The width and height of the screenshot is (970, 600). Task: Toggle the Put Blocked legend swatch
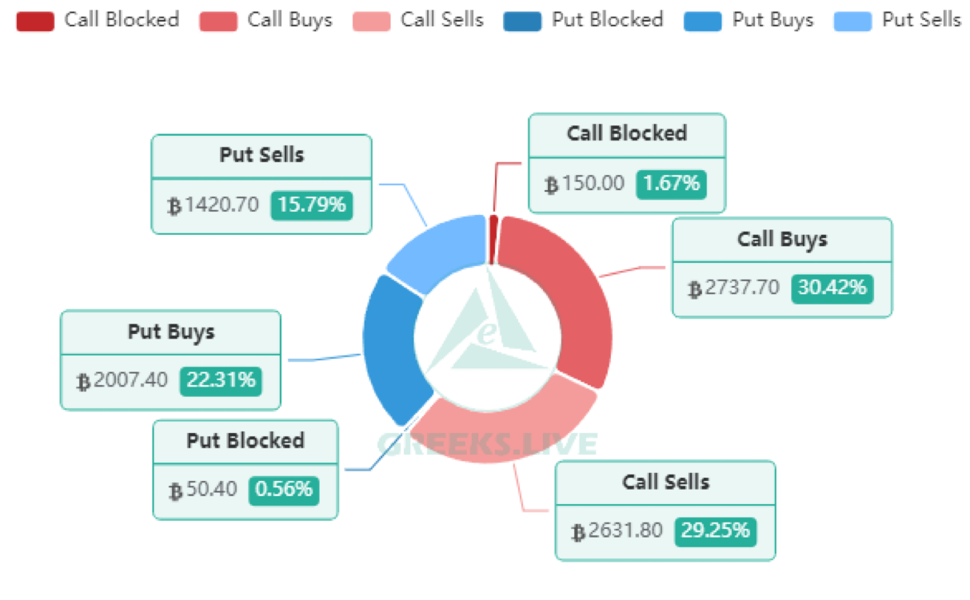point(522,21)
